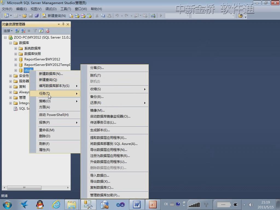Choose 脱机(T) in tasks submenu
This screenshot has width=280, height=210.
(115, 75)
